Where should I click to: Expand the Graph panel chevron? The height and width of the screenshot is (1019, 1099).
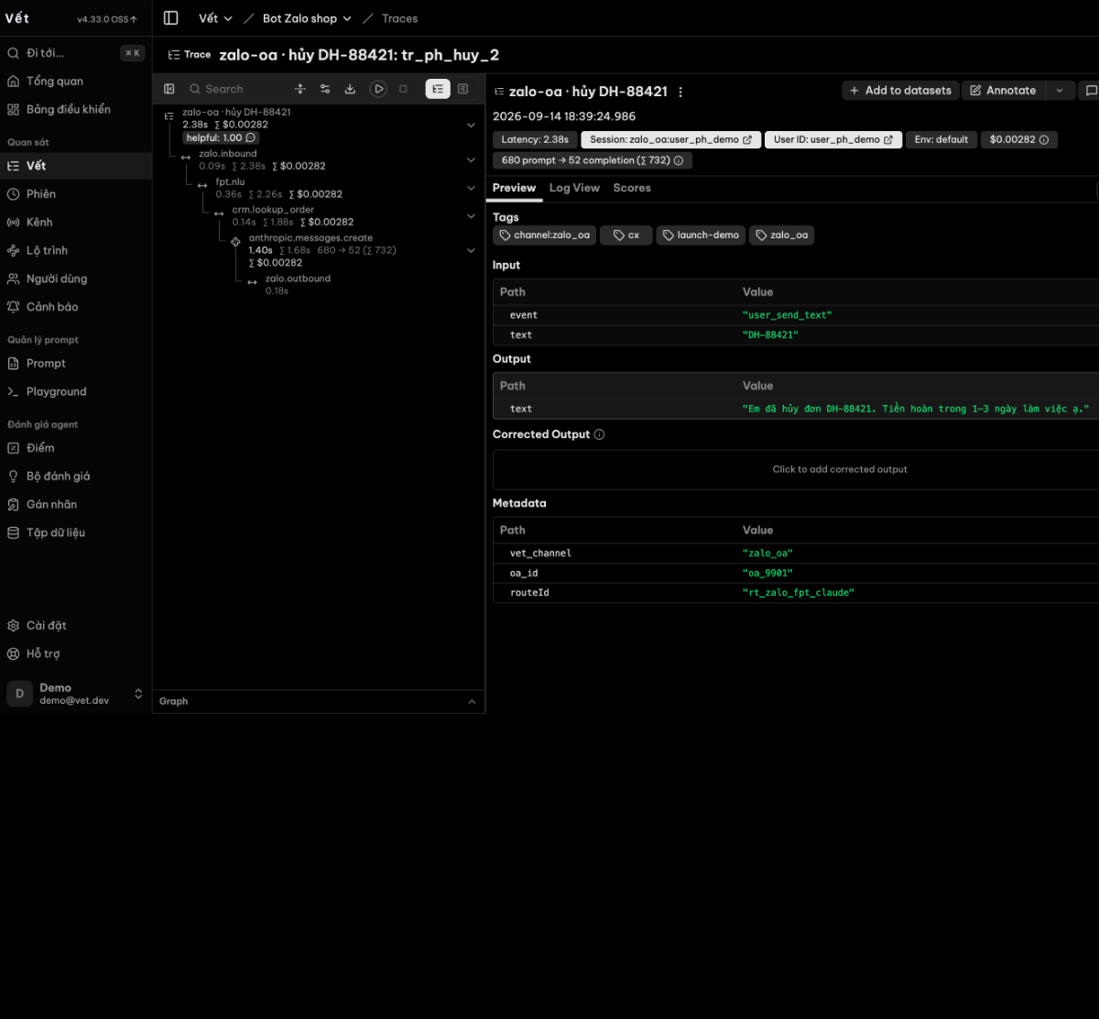point(472,702)
